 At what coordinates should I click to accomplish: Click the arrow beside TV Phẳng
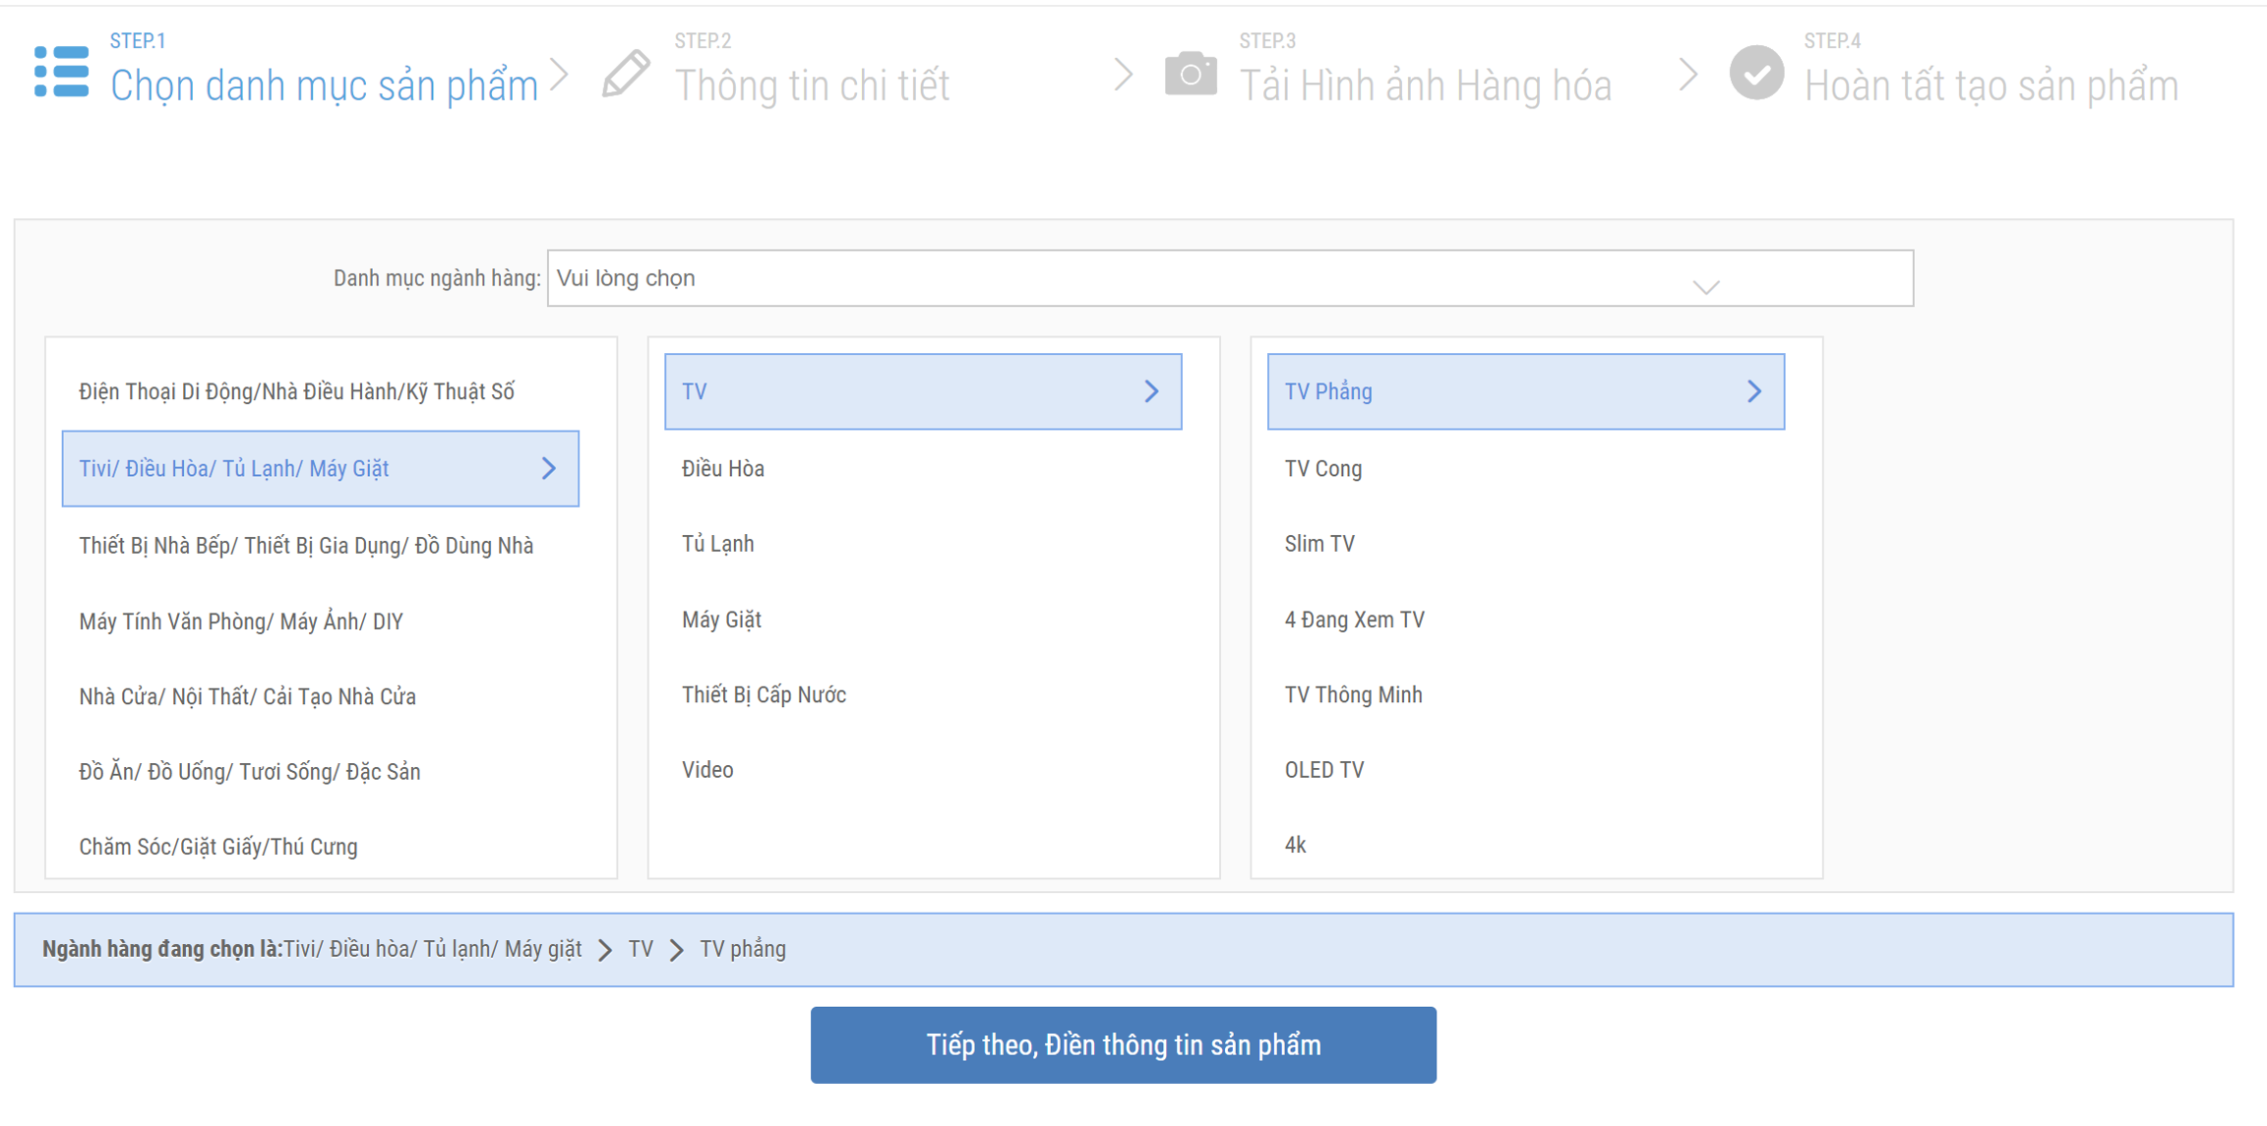[1753, 391]
